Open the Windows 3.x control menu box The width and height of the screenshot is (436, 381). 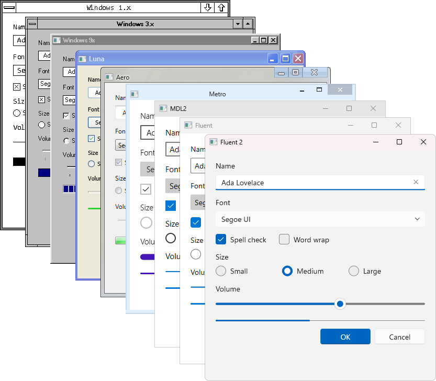tap(32, 24)
